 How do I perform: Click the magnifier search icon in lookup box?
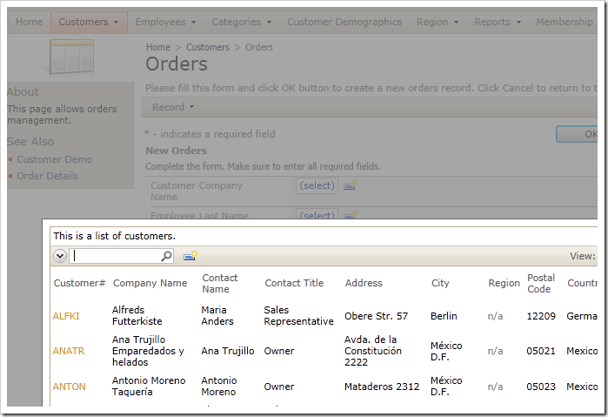click(x=166, y=256)
